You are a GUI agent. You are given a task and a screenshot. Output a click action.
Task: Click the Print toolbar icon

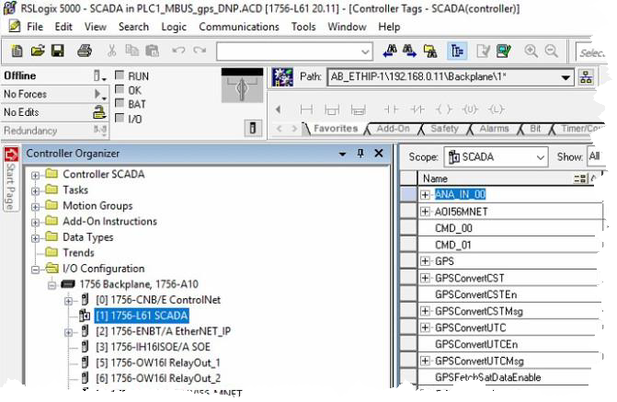click(x=85, y=51)
